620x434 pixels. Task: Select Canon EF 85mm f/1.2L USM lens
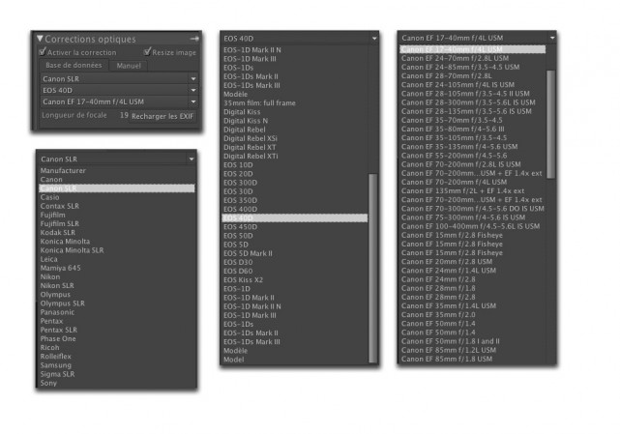click(449, 350)
